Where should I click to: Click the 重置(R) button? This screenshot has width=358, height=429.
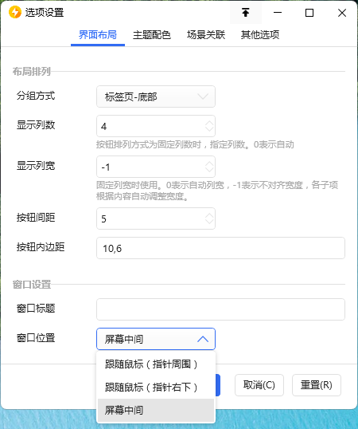coord(317,385)
